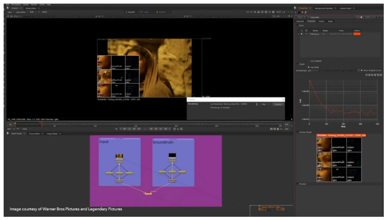The height and width of the screenshot is (220, 387).
Task: Open the Workspace menu
Action: point(16,4)
